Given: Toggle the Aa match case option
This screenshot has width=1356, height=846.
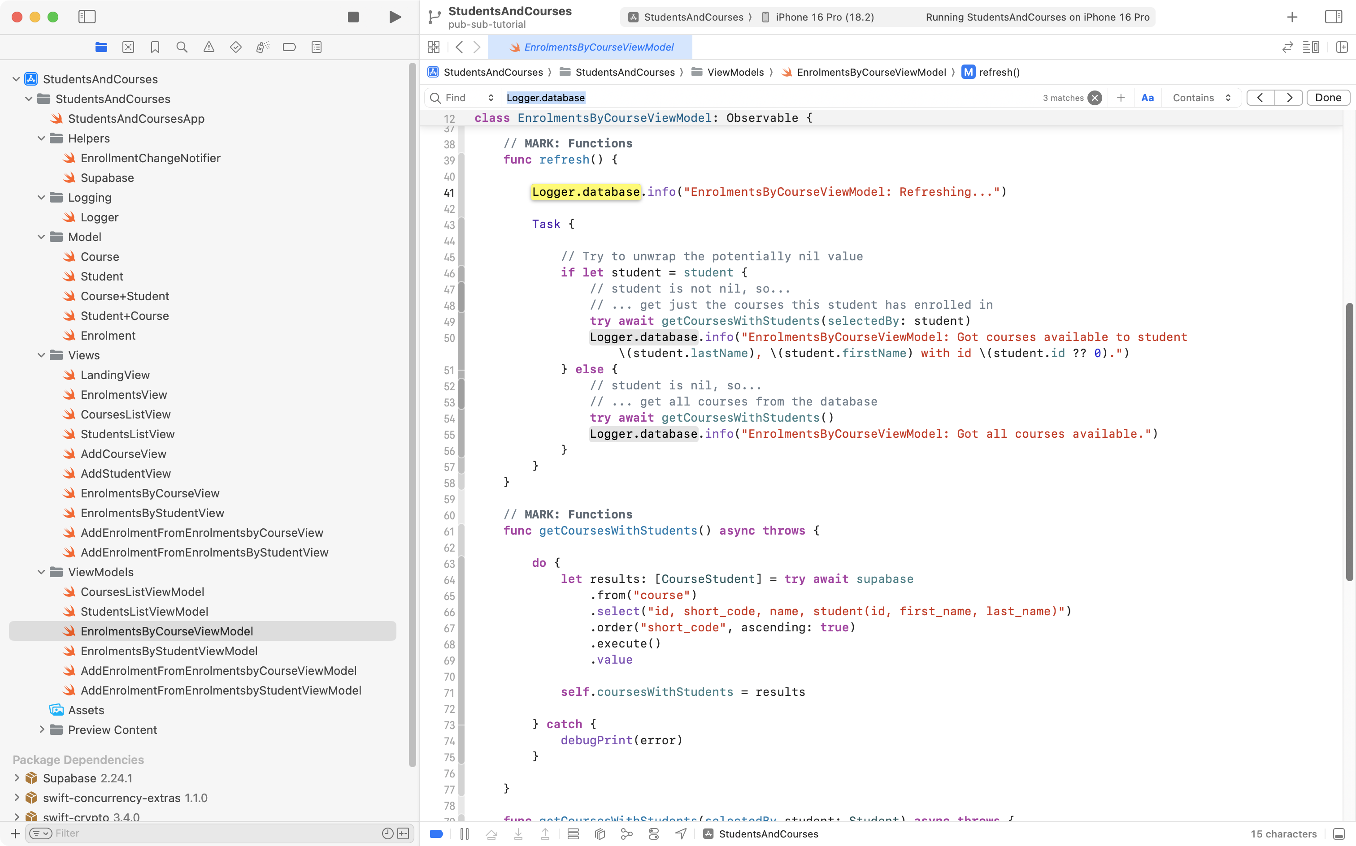Looking at the screenshot, I should tap(1147, 98).
